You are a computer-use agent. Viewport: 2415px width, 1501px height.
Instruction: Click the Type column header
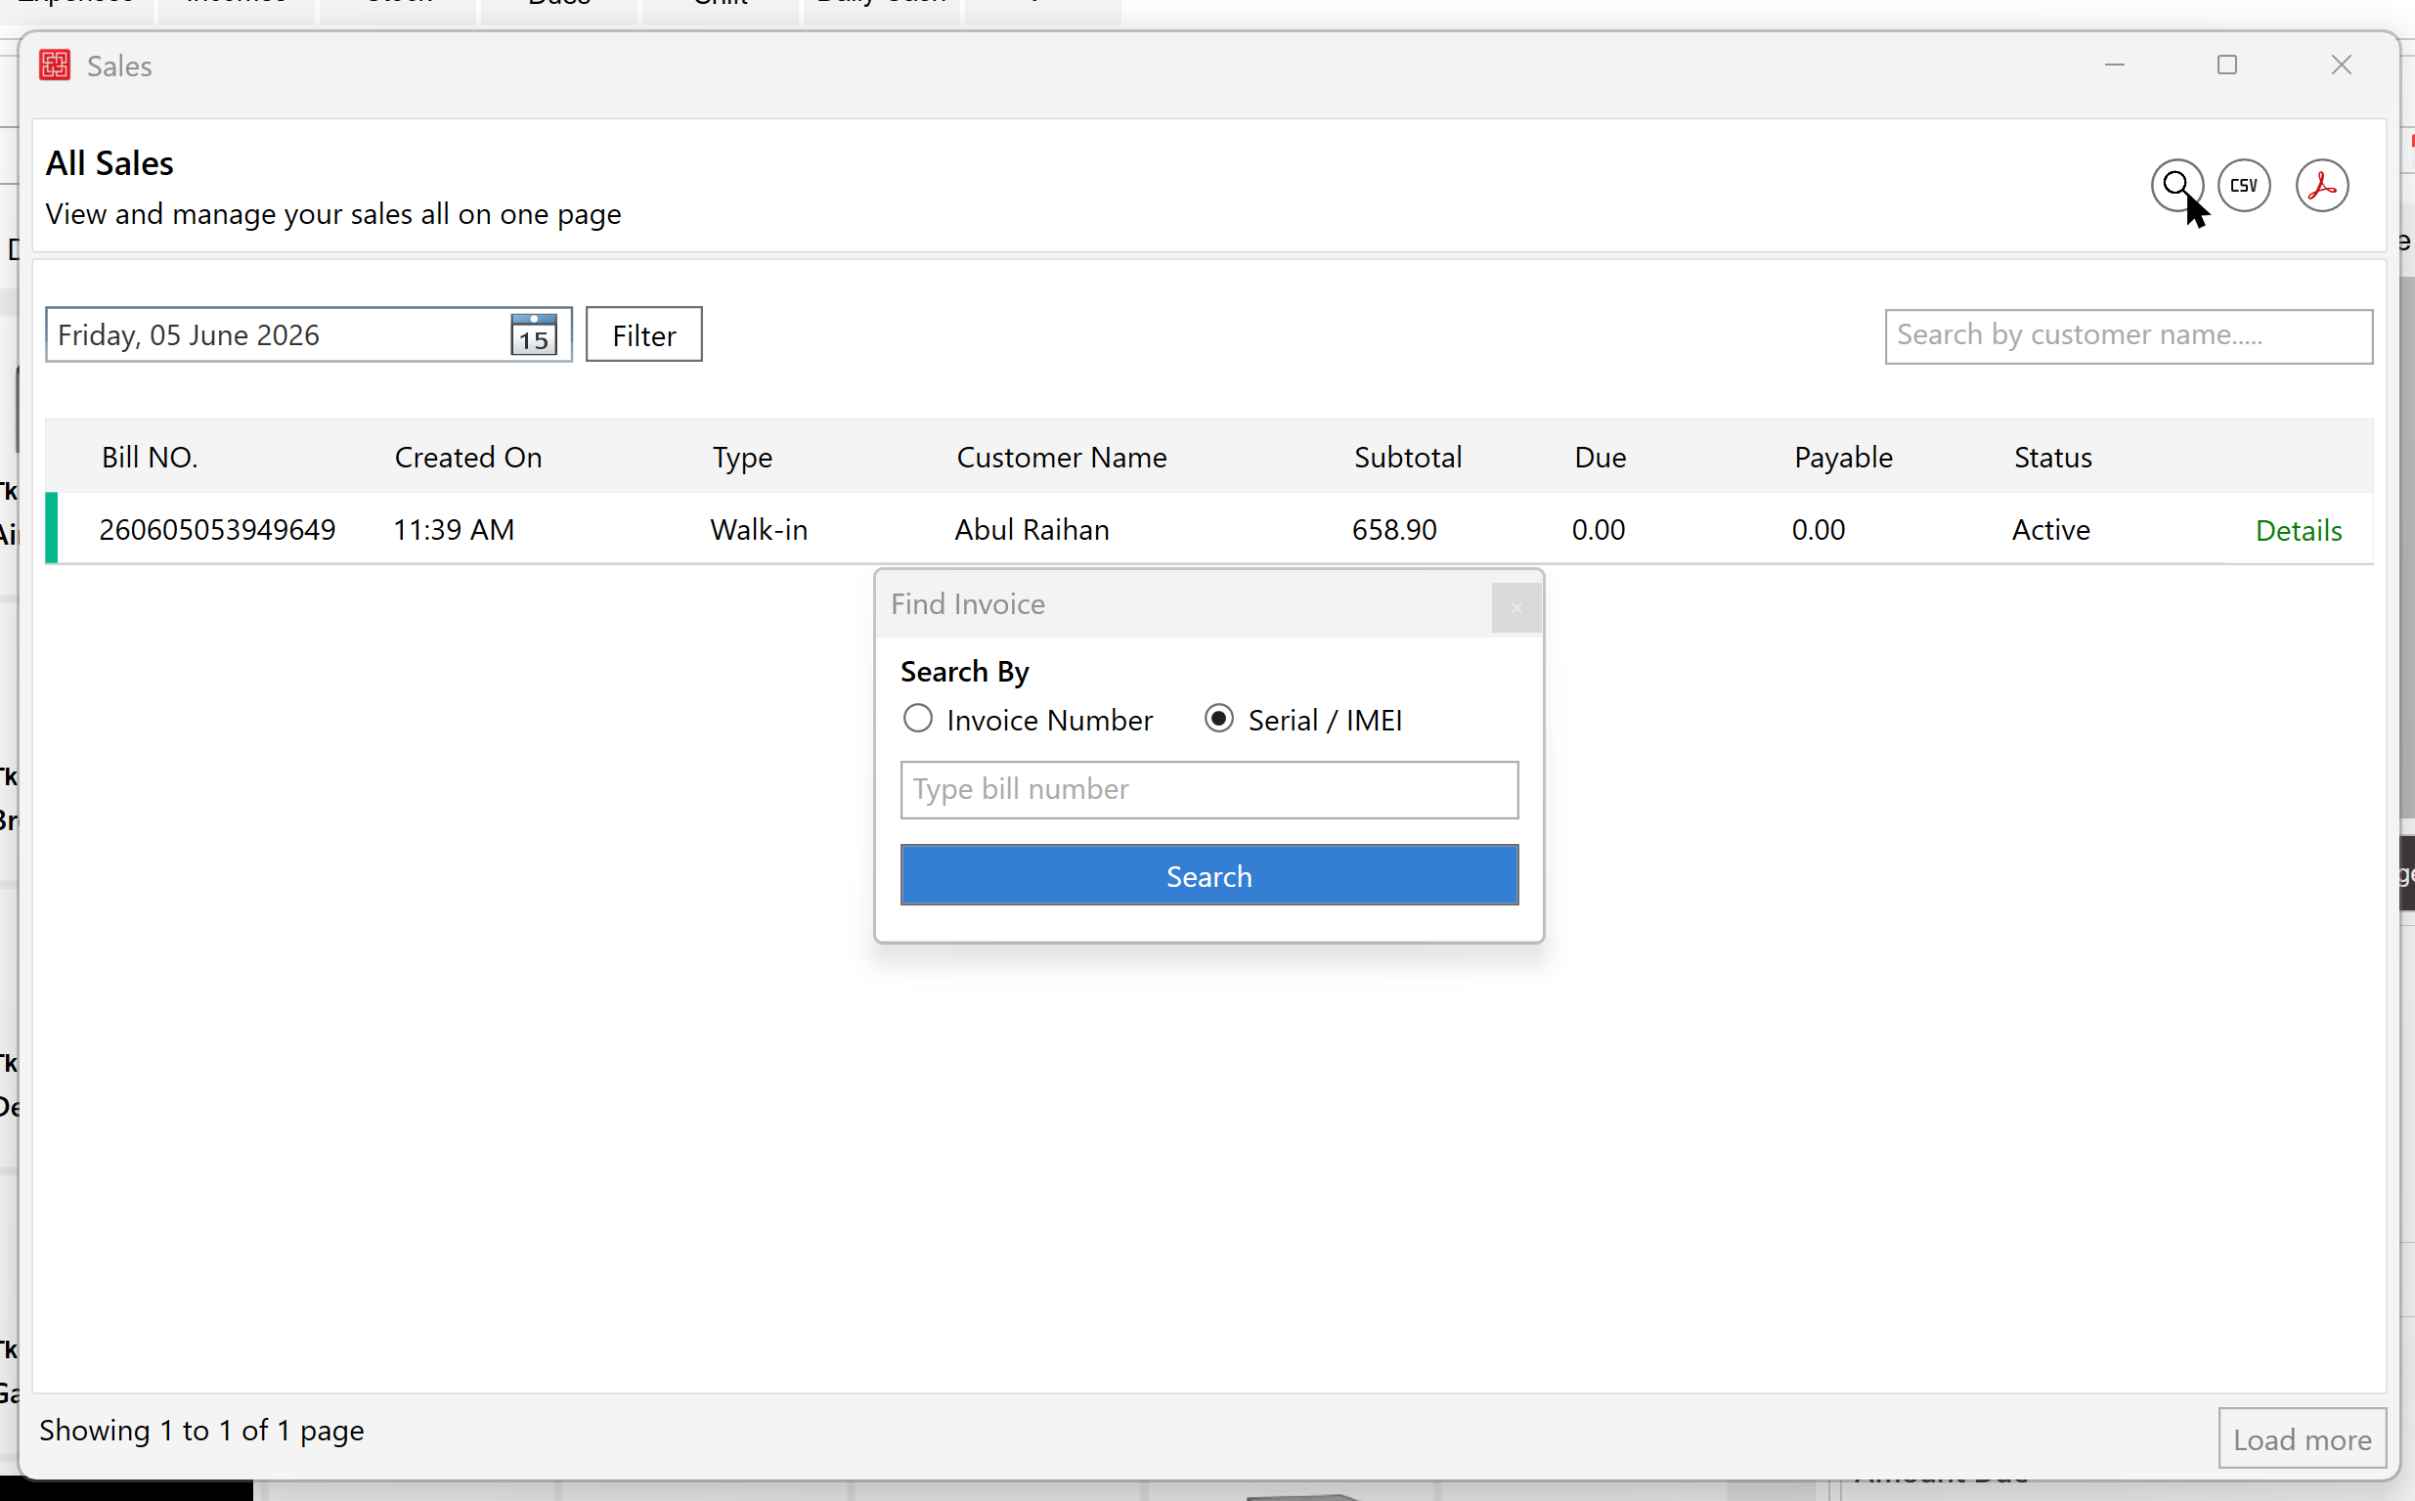[x=742, y=458]
